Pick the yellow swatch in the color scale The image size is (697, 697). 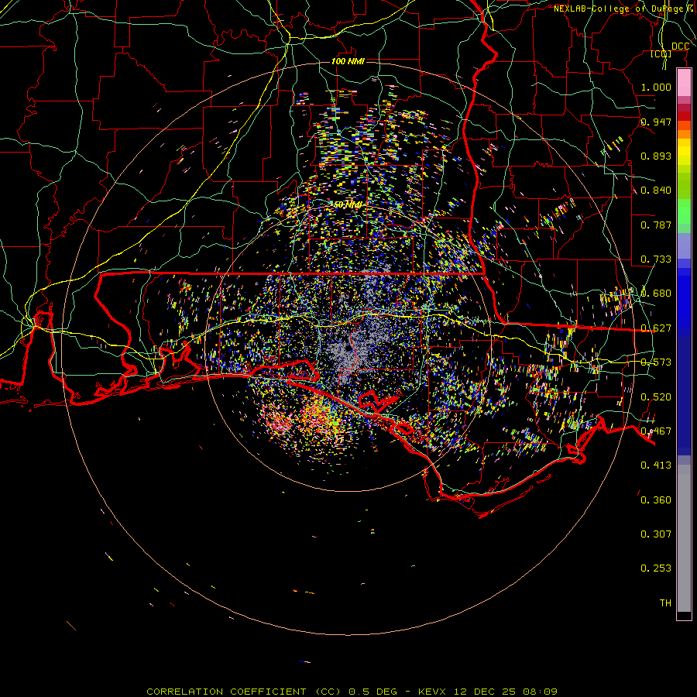tap(684, 153)
